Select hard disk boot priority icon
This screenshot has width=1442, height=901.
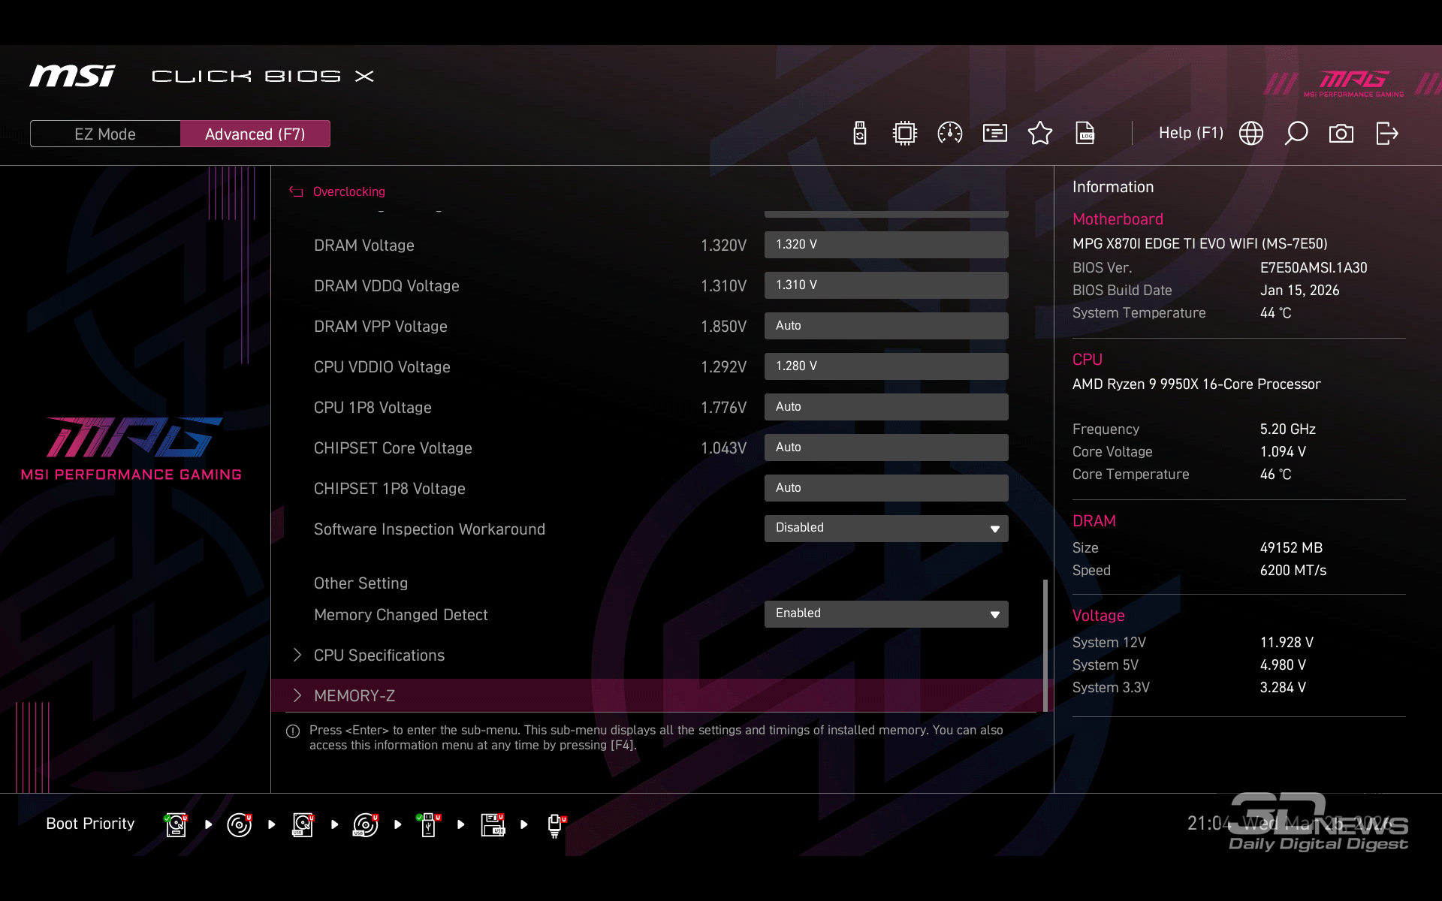(176, 824)
